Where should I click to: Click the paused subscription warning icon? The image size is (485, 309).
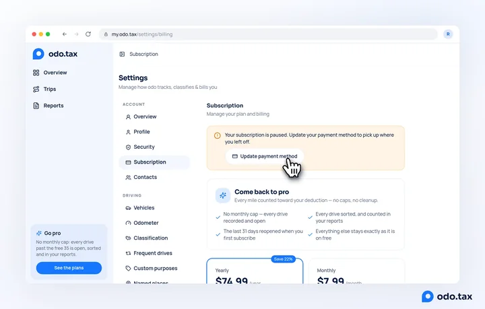point(218,136)
